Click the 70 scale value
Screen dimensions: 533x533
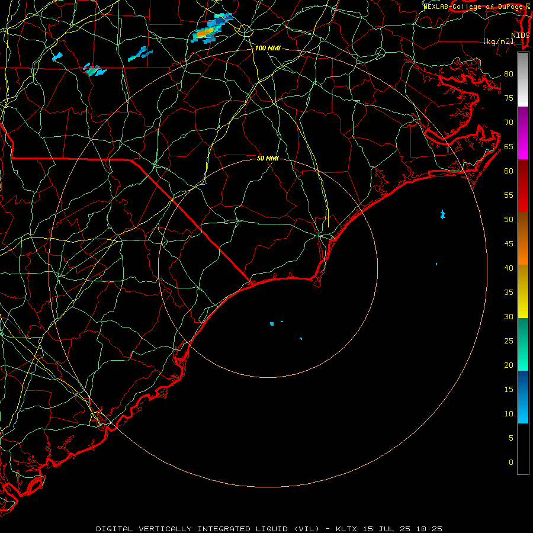[x=509, y=123]
